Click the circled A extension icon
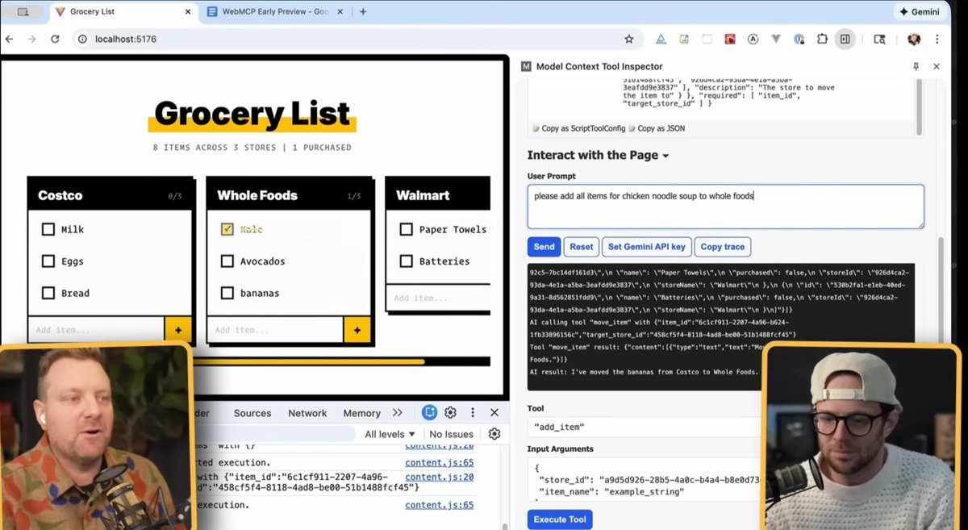This screenshot has height=530, width=968. tap(753, 39)
